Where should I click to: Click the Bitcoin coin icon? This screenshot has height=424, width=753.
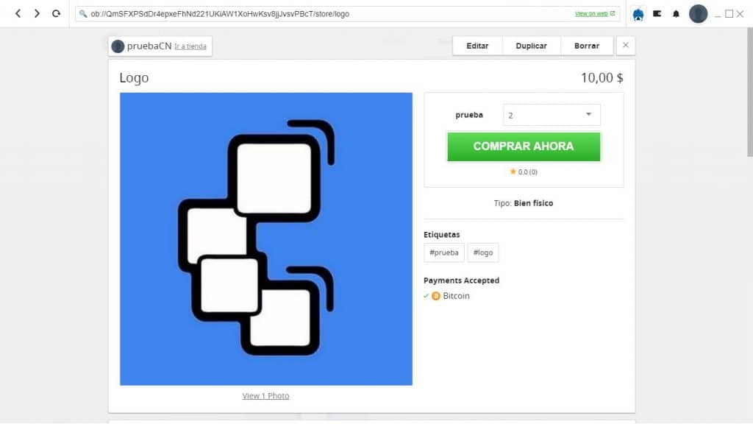(x=436, y=296)
